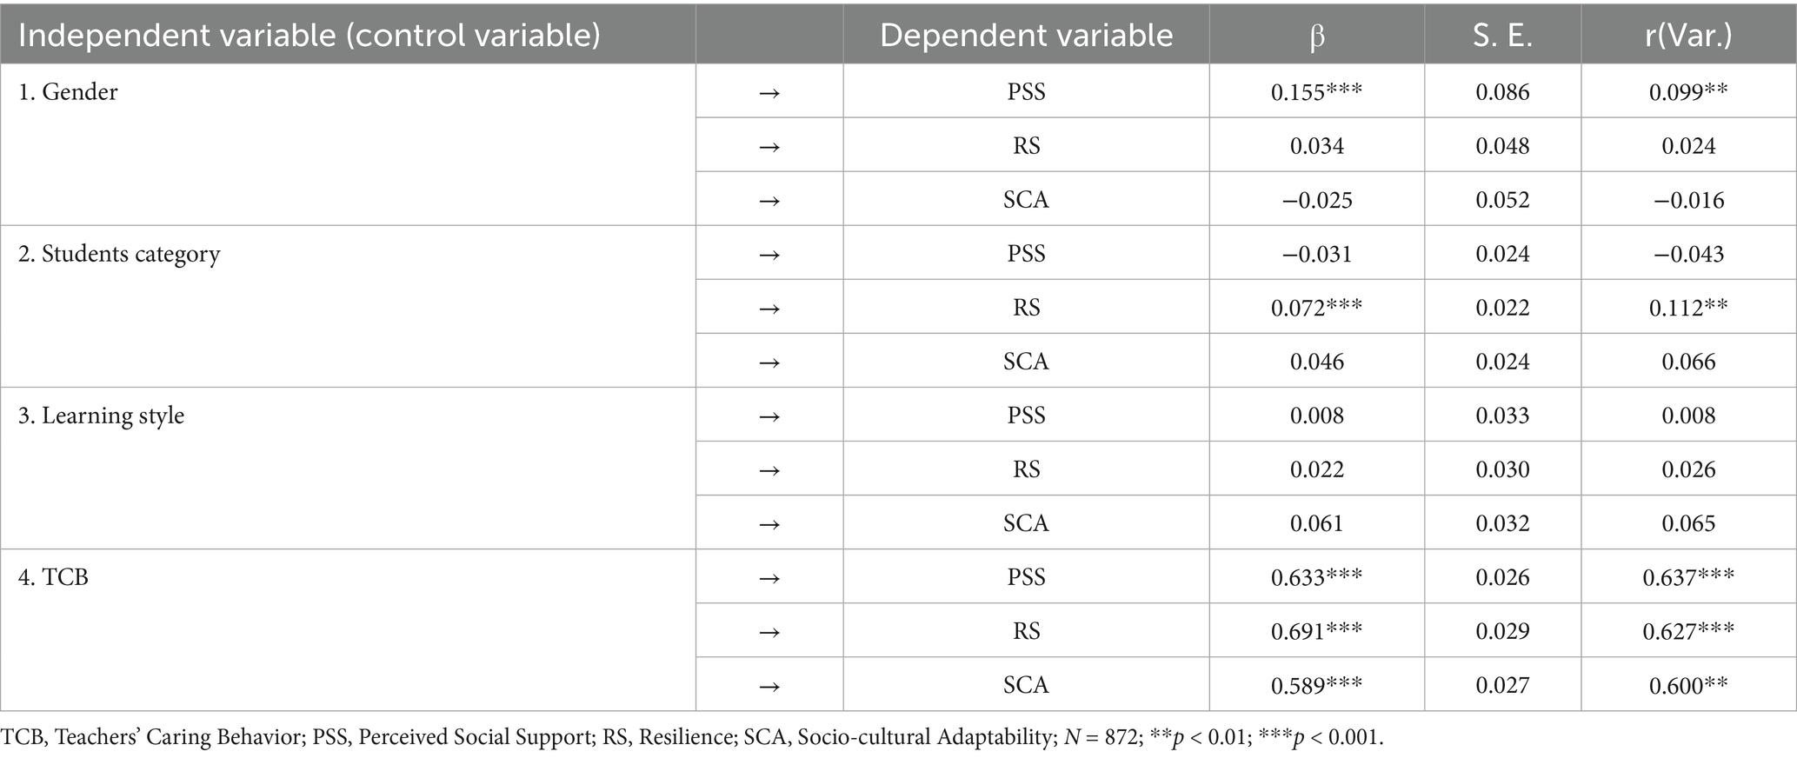Click the arrow in TCB to SCA row
Image resolution: width=1797 pixels, height=758 pixels.
[x=769, y=686]
